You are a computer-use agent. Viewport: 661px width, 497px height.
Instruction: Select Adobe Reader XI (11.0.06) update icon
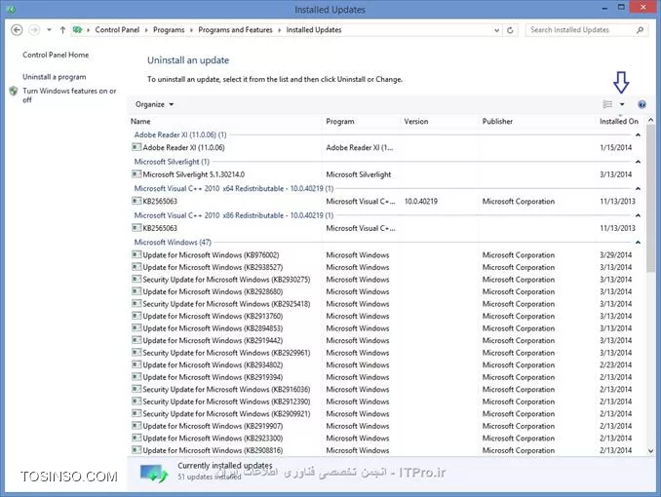[x=136, y=147]
